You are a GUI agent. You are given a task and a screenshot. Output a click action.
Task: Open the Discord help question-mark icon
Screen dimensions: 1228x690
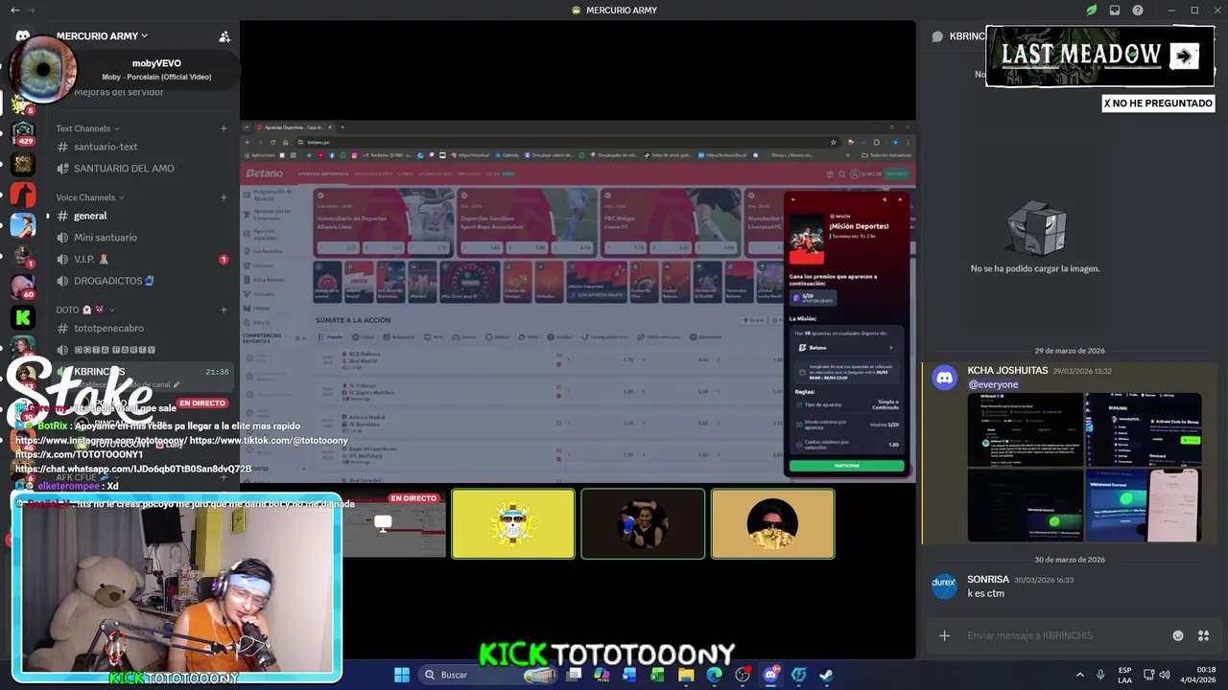coord(1138,11)
